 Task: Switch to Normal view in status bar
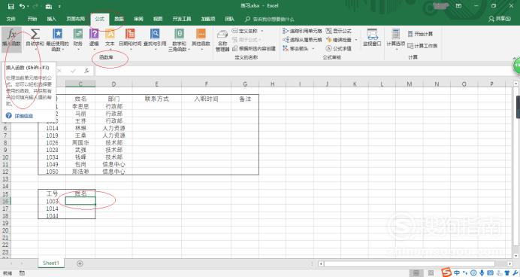416,273
